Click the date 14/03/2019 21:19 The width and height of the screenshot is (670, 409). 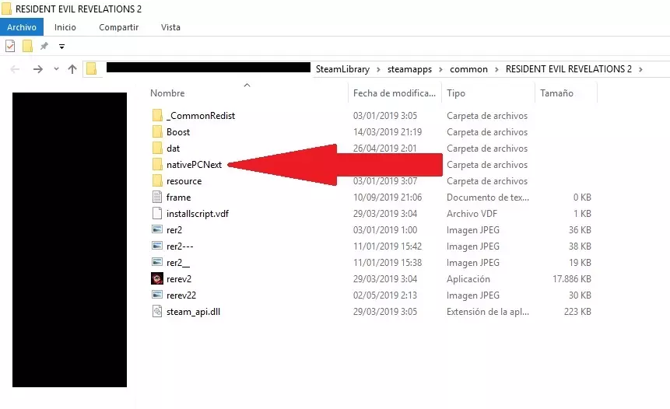387,132
